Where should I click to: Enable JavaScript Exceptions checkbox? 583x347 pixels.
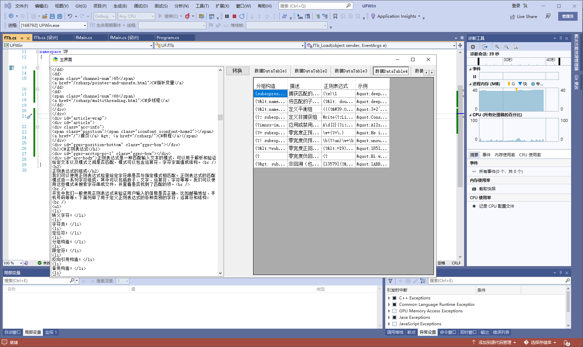point(394,324)
